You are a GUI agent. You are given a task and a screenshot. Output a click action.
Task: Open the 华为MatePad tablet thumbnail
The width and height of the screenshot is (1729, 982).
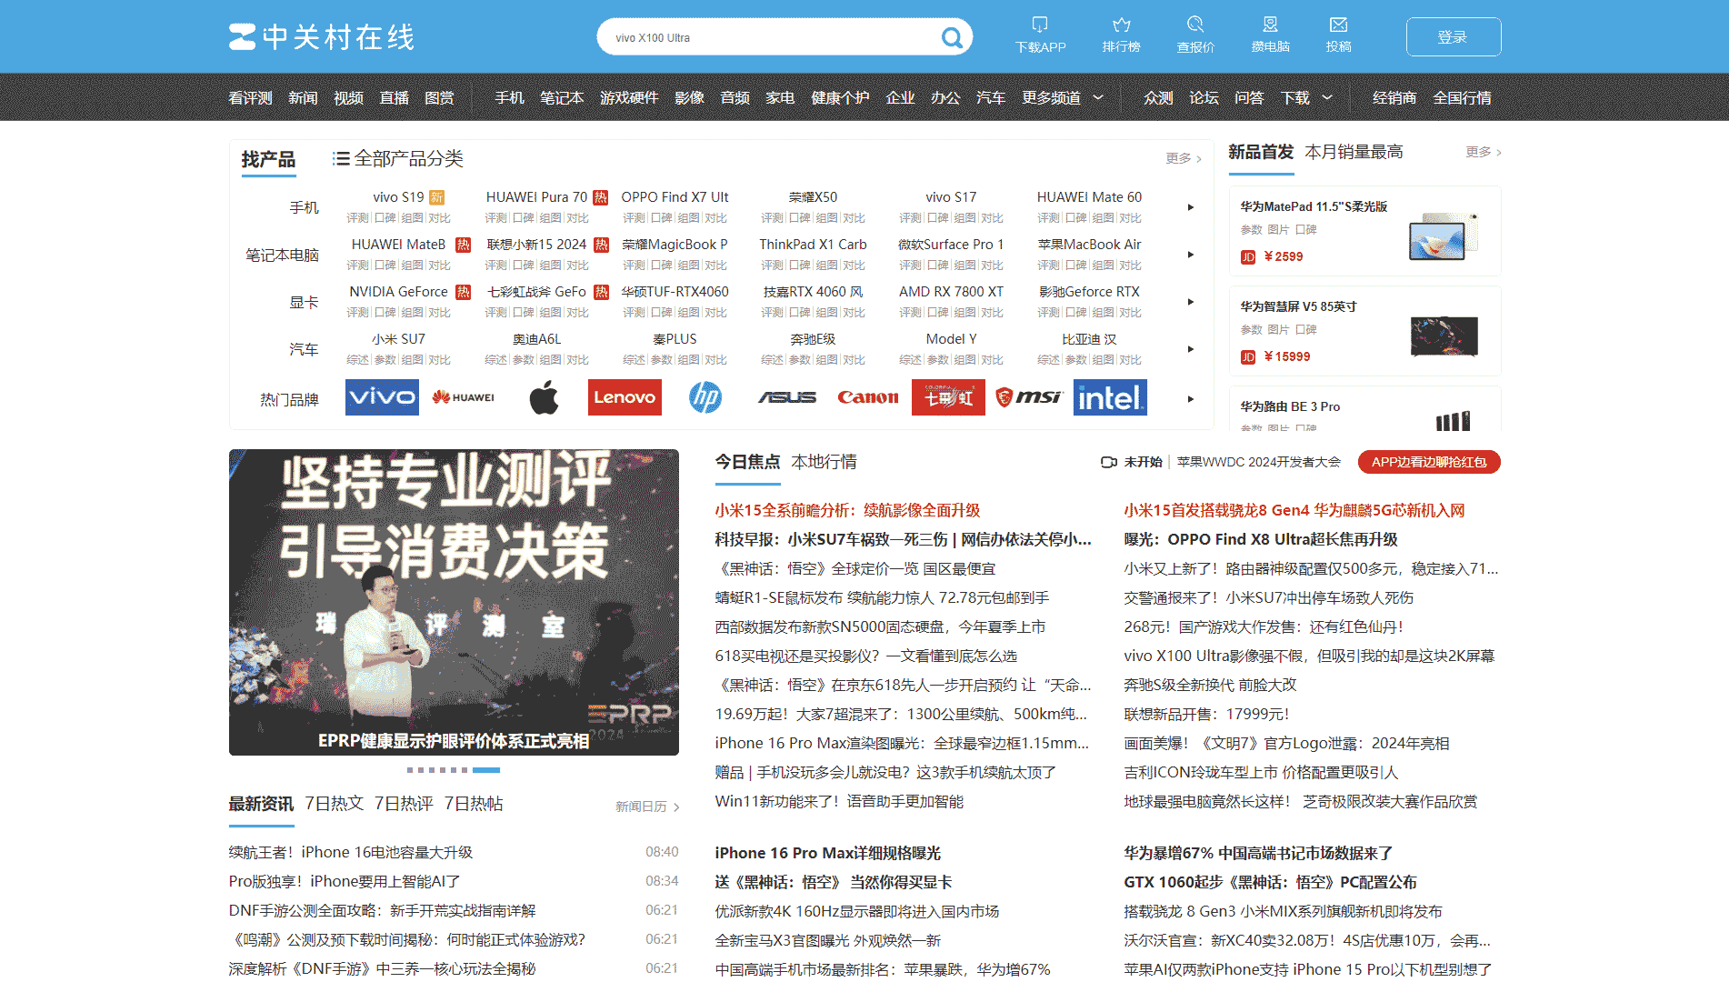pyautogui.click(x=1444, y=236)
